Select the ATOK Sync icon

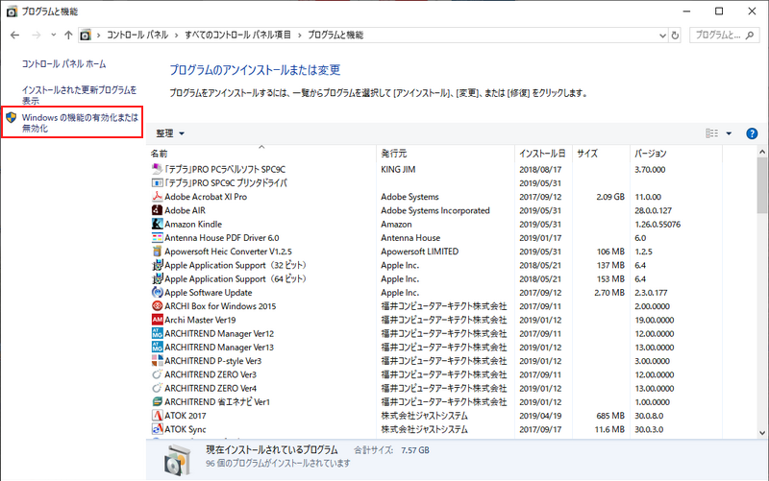pos(157,429)
